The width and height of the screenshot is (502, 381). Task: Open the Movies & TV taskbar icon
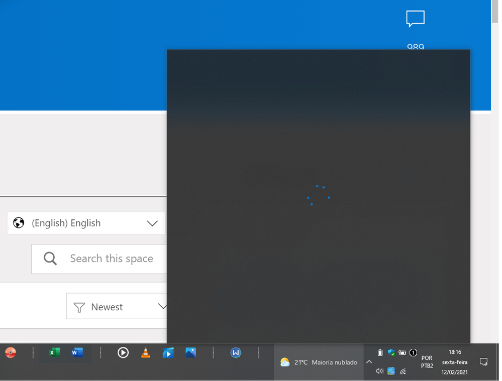pos(168,353)
